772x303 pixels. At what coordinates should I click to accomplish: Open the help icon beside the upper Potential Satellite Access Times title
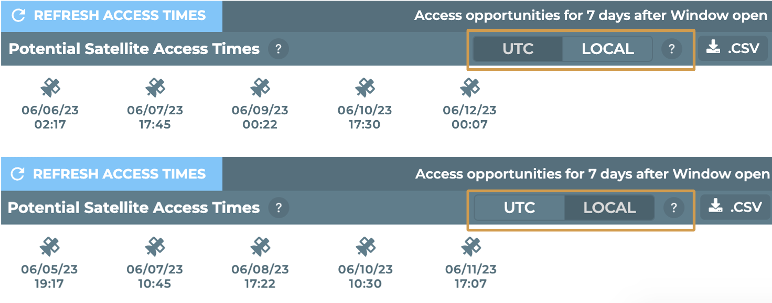click(278, 49)
